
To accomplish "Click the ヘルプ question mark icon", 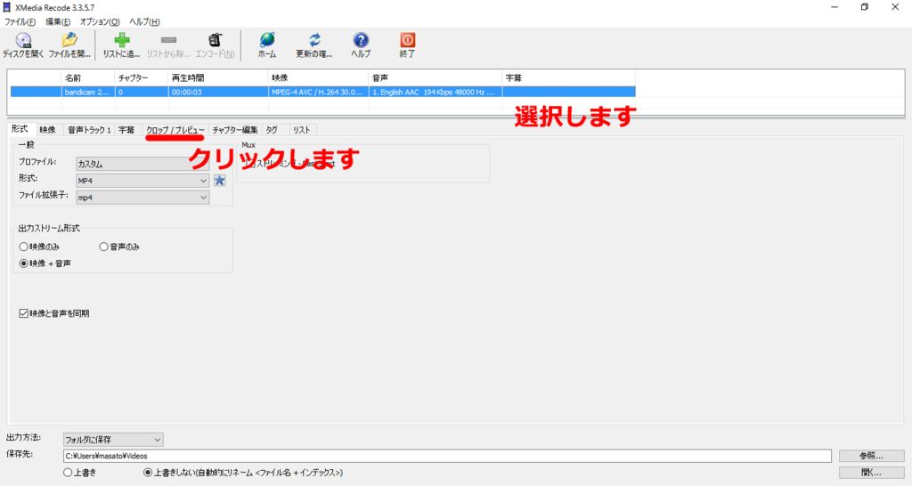I will [361, 40].
